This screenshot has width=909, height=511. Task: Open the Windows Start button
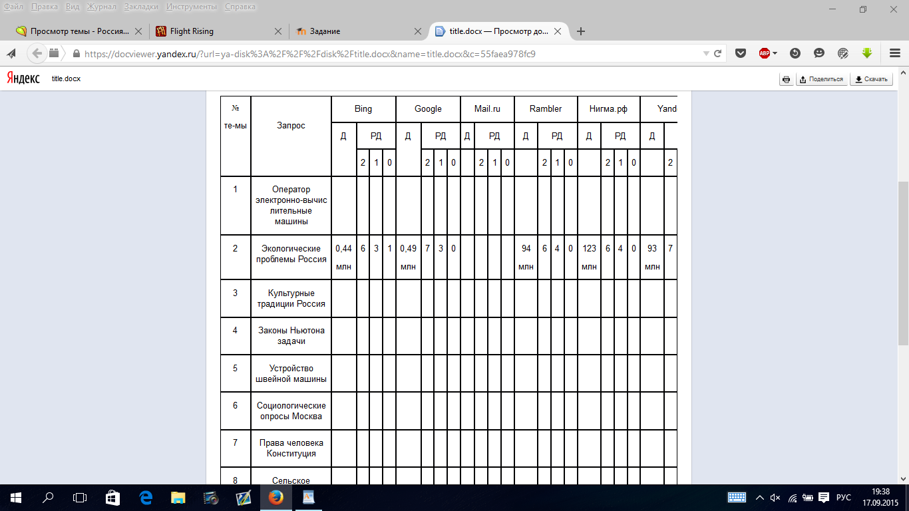[x=16, y=497]
